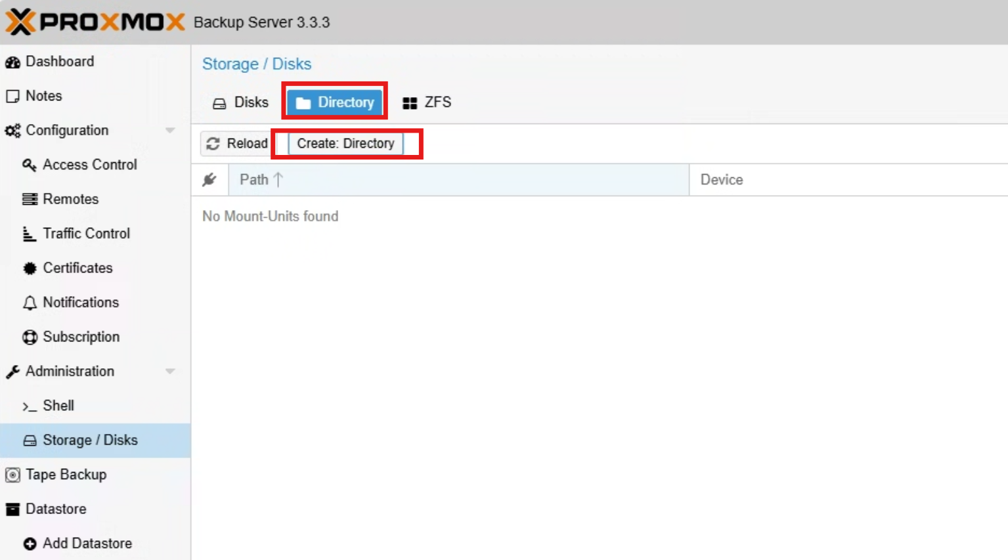Click the plug icon column header
The image size is (1008, 560).
point(209,180)
